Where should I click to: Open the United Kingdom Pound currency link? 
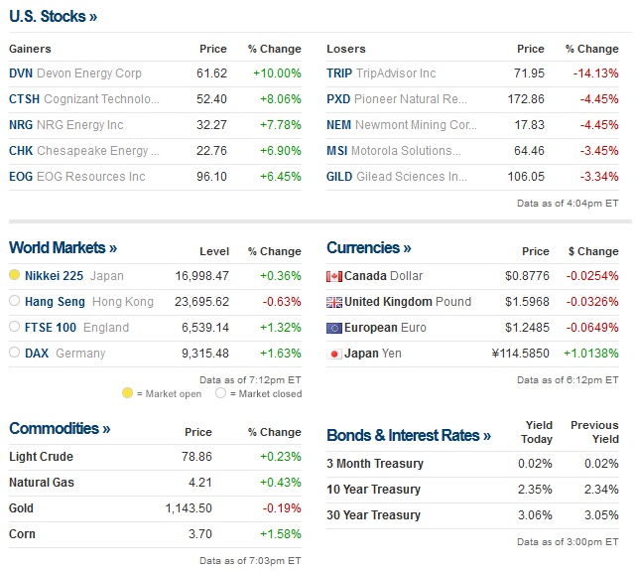tap(408, 302)
